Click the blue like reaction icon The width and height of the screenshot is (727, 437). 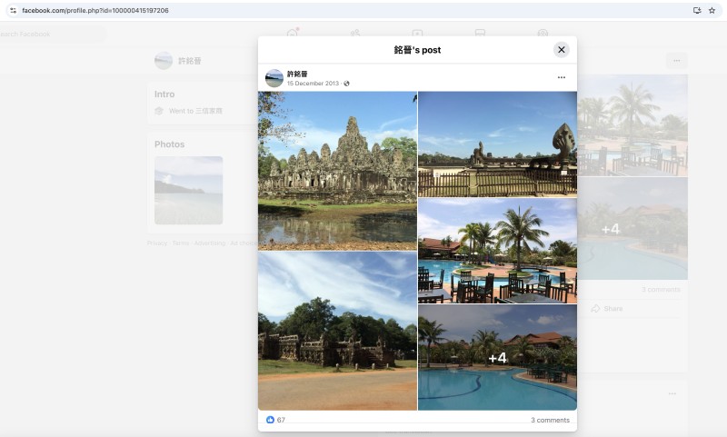pyautogui.click(x=270, y=420)
